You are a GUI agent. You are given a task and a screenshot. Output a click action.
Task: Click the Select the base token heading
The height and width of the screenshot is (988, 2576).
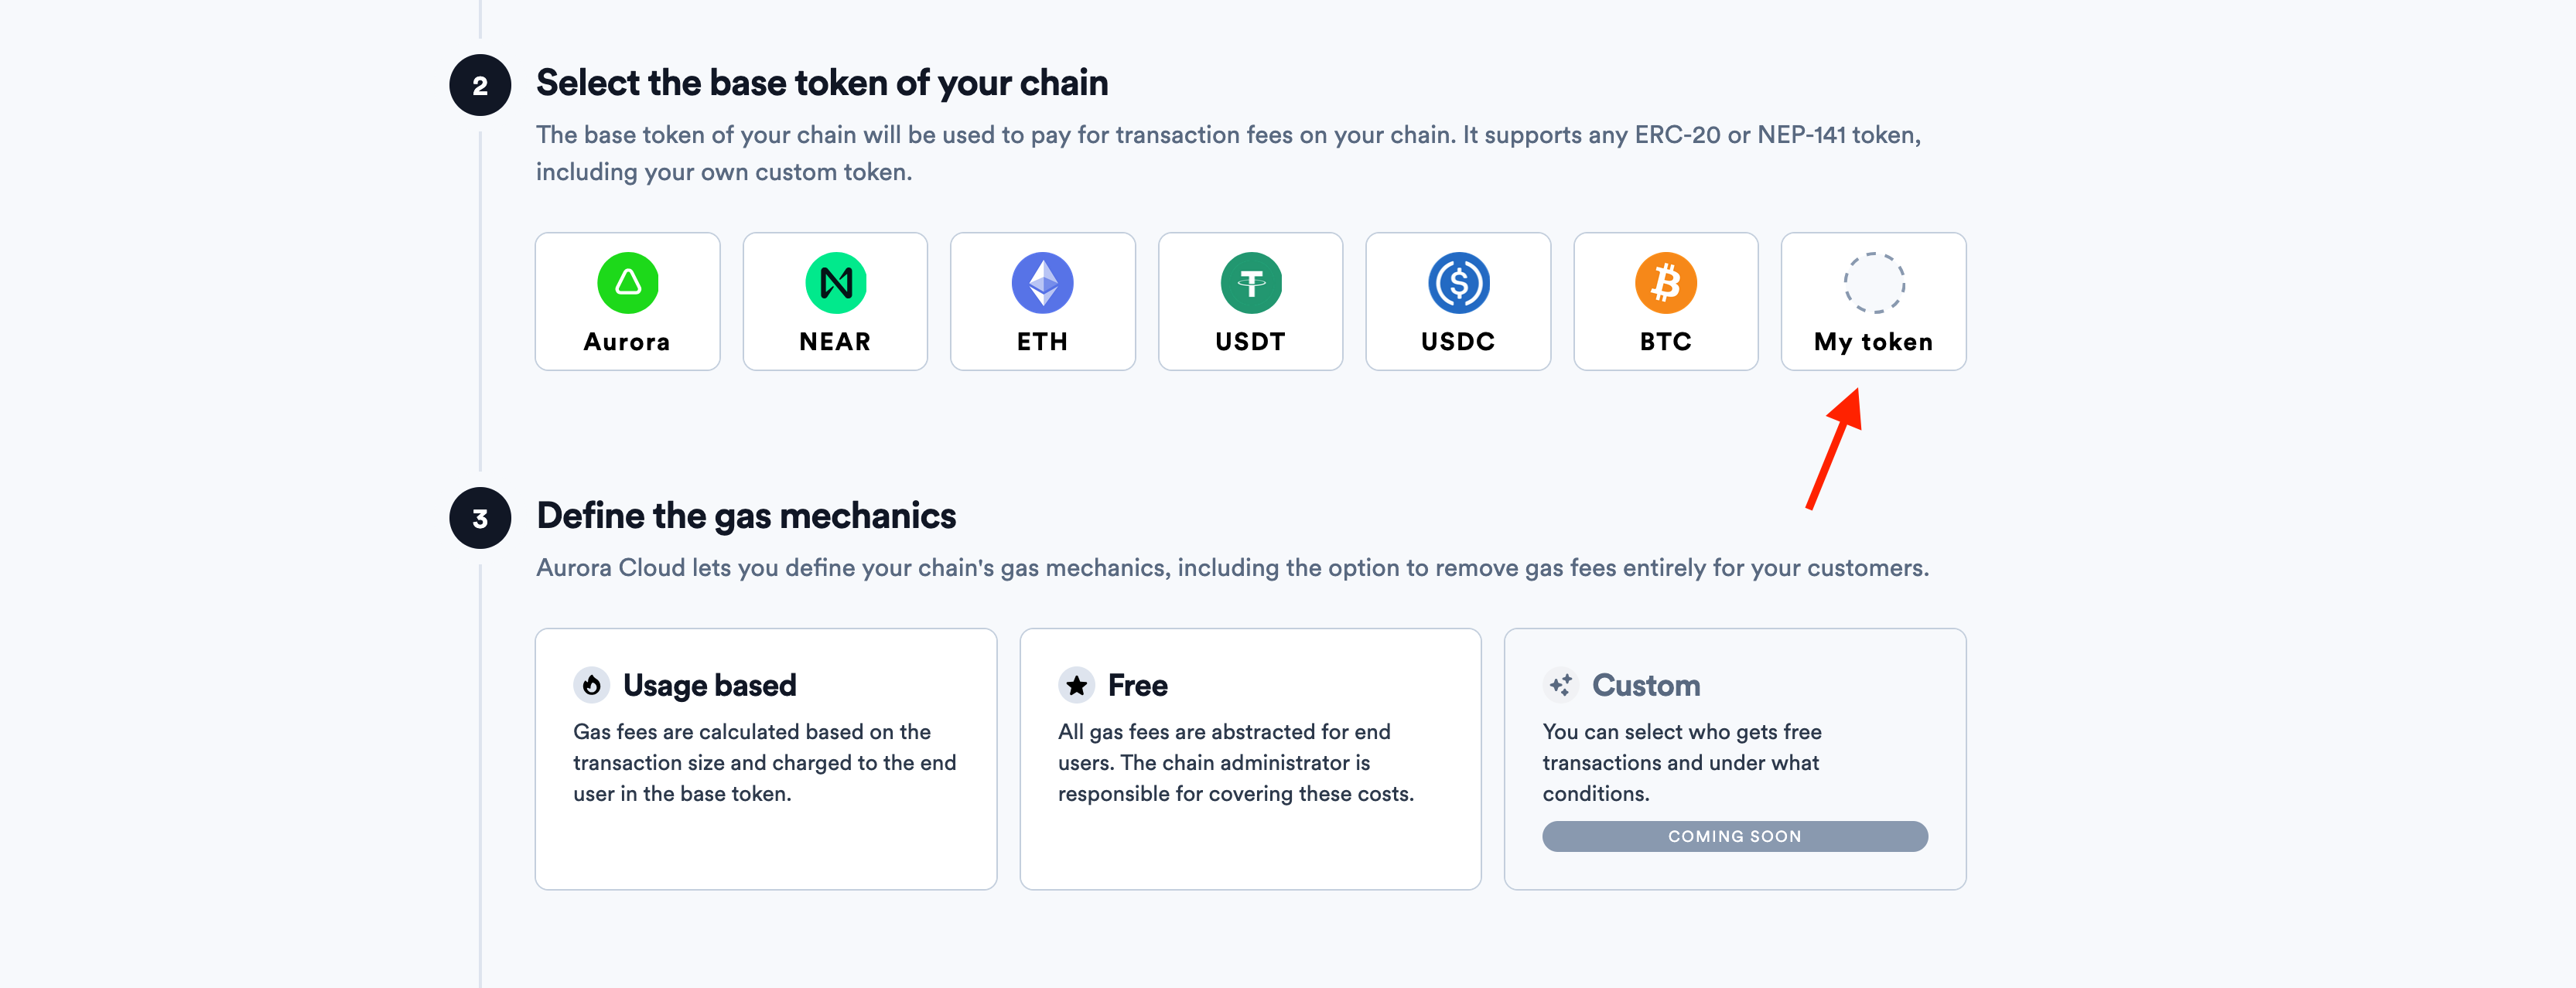tap(822, 83)
